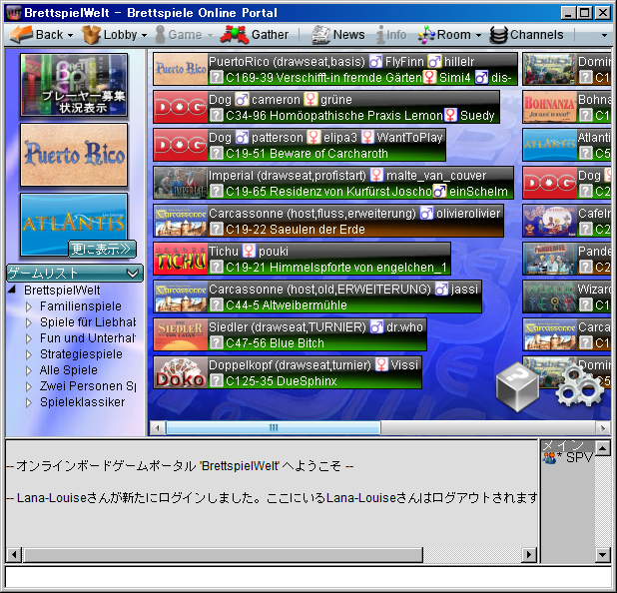Click the Pandemie game thumbnail
The height and width of the screenshot is (593, 617).
click(549, 259)
